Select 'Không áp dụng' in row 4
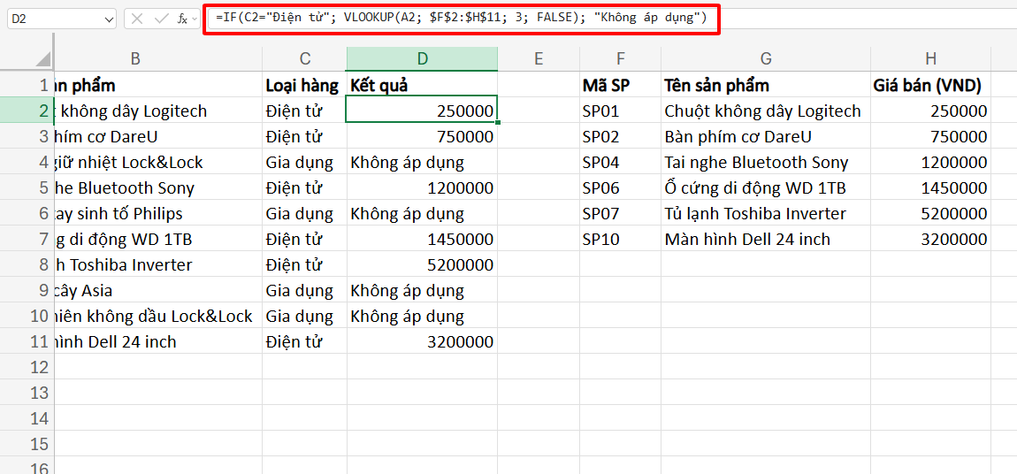 422,162
